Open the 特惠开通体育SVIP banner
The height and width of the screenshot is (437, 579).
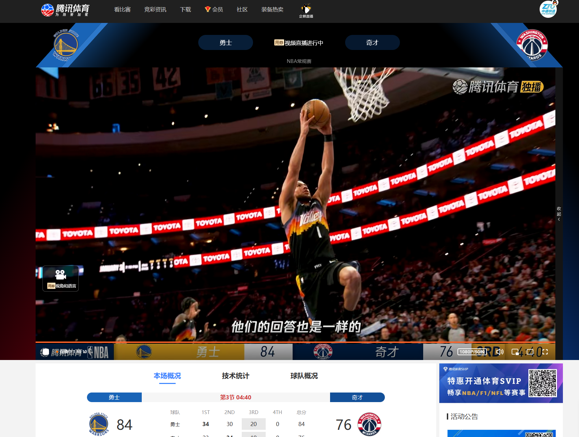tap(501, 383)
